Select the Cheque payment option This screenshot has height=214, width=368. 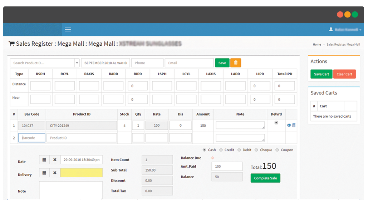pyautogui.click(x=256, y=150)
